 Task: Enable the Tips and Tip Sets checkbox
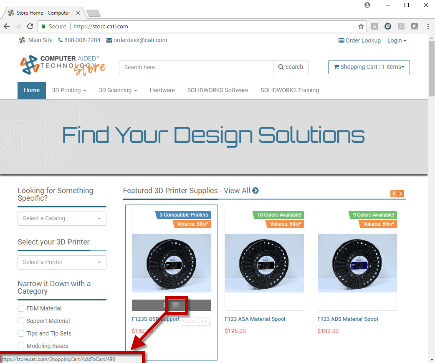click(x=21, y=333)
